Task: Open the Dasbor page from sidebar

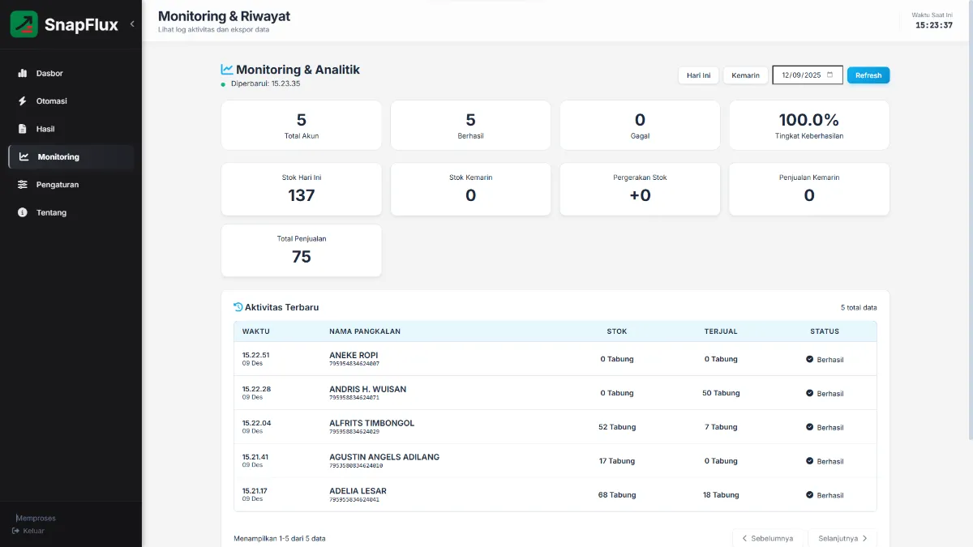Action: (49, 74)
